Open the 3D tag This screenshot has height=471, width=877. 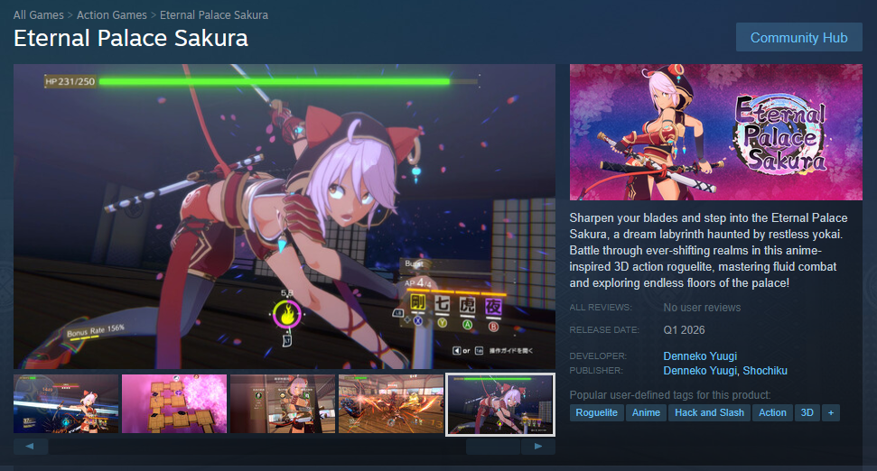click(807, 413)
